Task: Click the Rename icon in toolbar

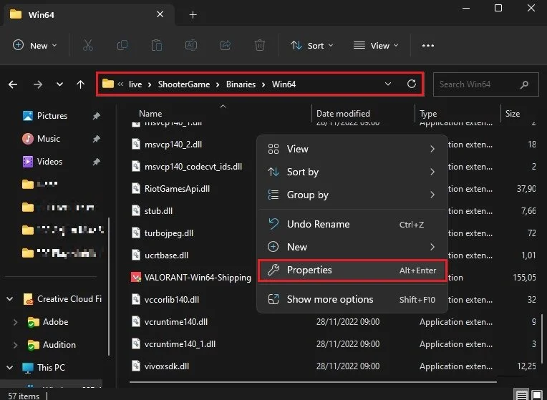Action: coord(191,45)
